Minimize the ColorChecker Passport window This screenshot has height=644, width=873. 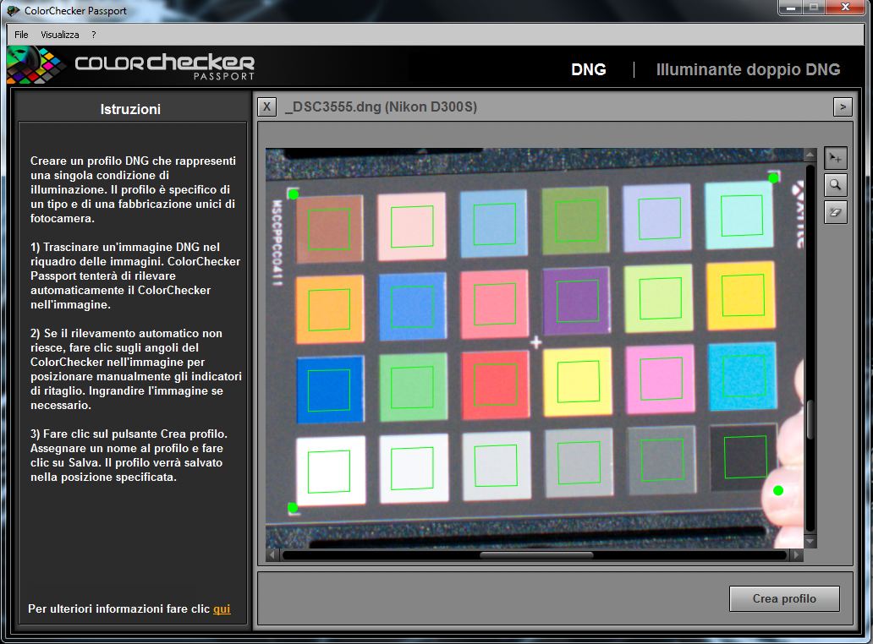(791, 8)
